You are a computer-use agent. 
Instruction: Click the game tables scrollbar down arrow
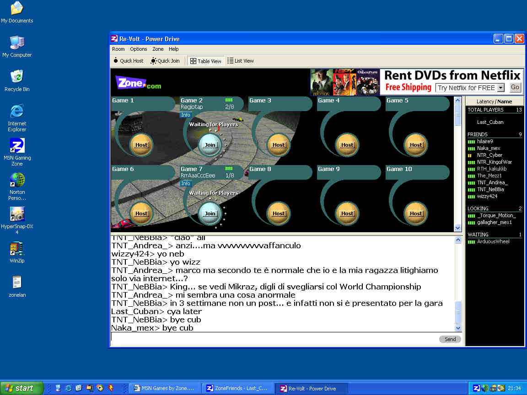pyautogui.click(x=458, y=228)
